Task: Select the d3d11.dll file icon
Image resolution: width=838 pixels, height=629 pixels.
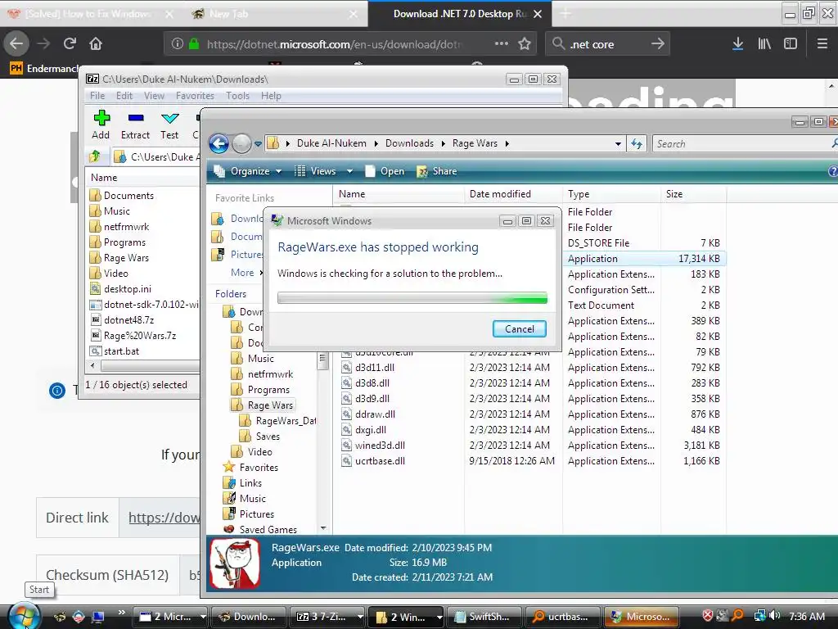Action: (346, 368)
